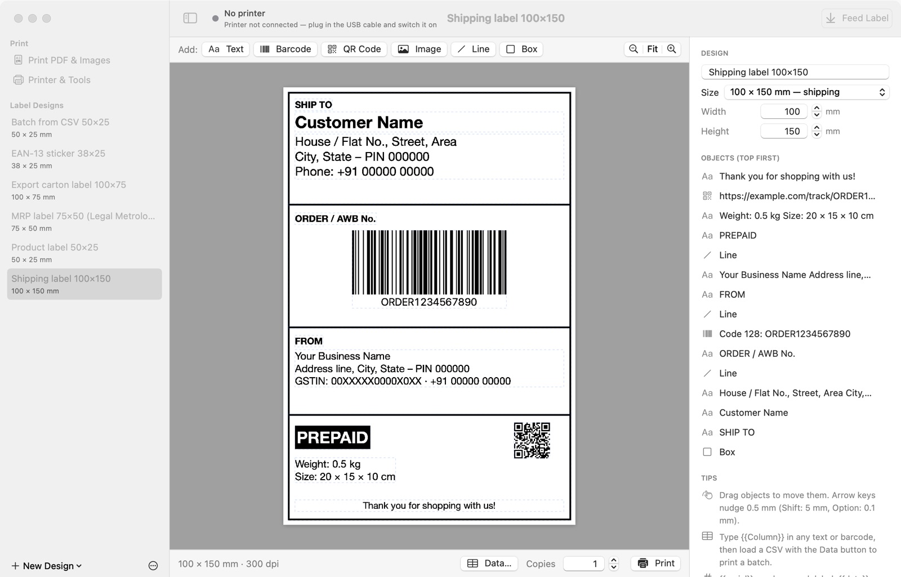
Task: Click the Customer Name text on the label canvas
Action: point(359,123)
